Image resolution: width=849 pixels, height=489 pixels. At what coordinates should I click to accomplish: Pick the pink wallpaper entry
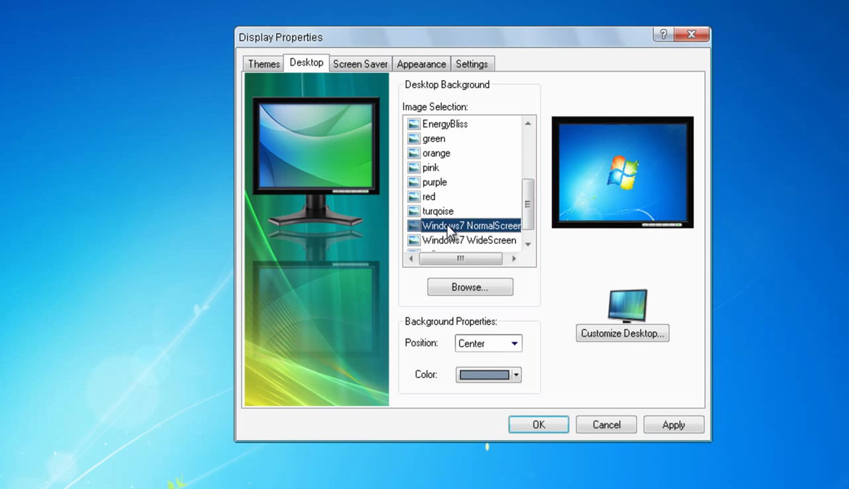coord(430,168)
